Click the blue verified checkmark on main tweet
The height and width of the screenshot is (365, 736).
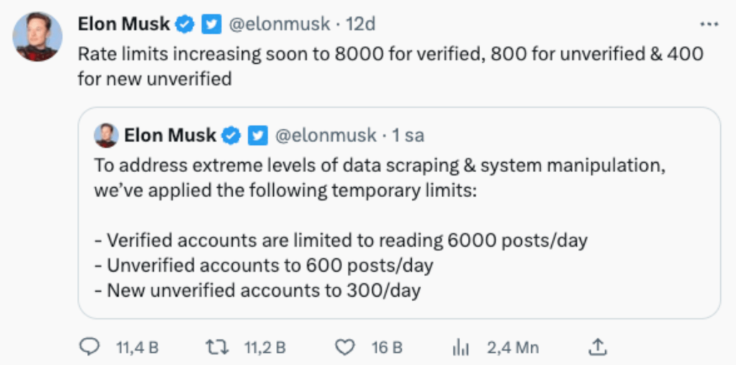(x=185, y=24)
